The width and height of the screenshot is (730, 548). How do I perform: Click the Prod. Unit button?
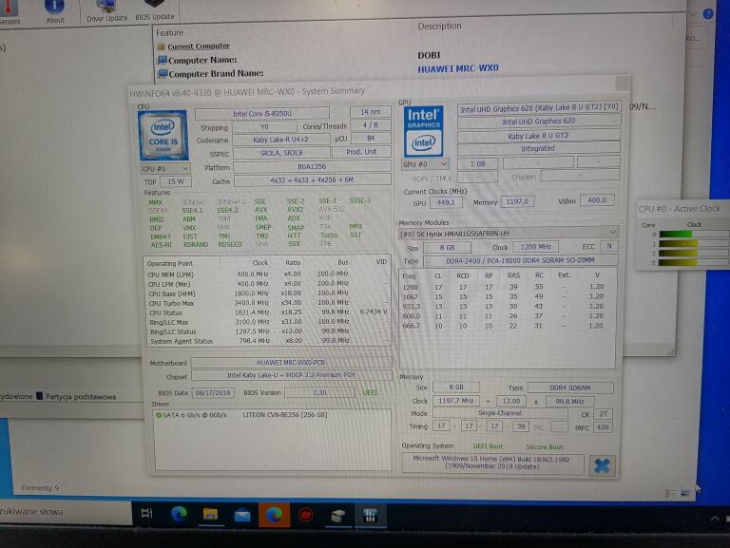361,152
